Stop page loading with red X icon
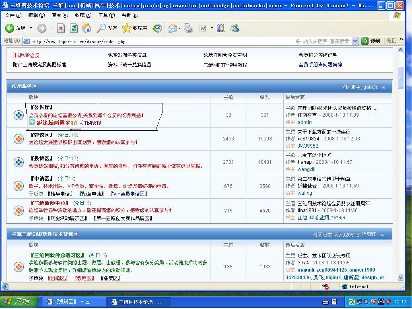Image resolution: width=412 pixels, height=309 pixels. (x=61, y=28)
